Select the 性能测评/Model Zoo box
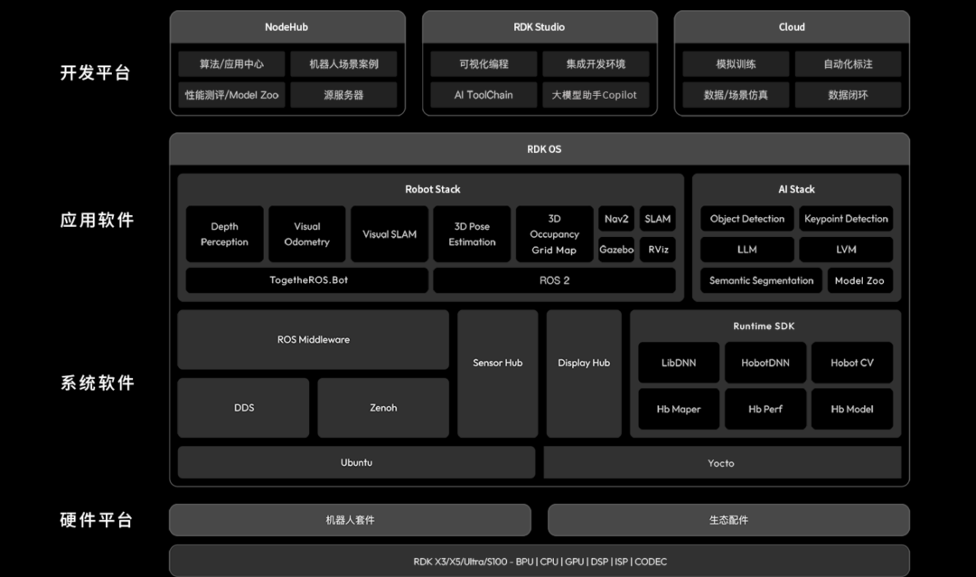The width and height of the screenshot is (976, 577). click(x=231, y=95)
